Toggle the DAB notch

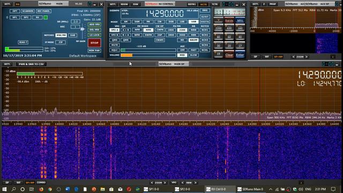pyautogui.click(x=73, y=35)
